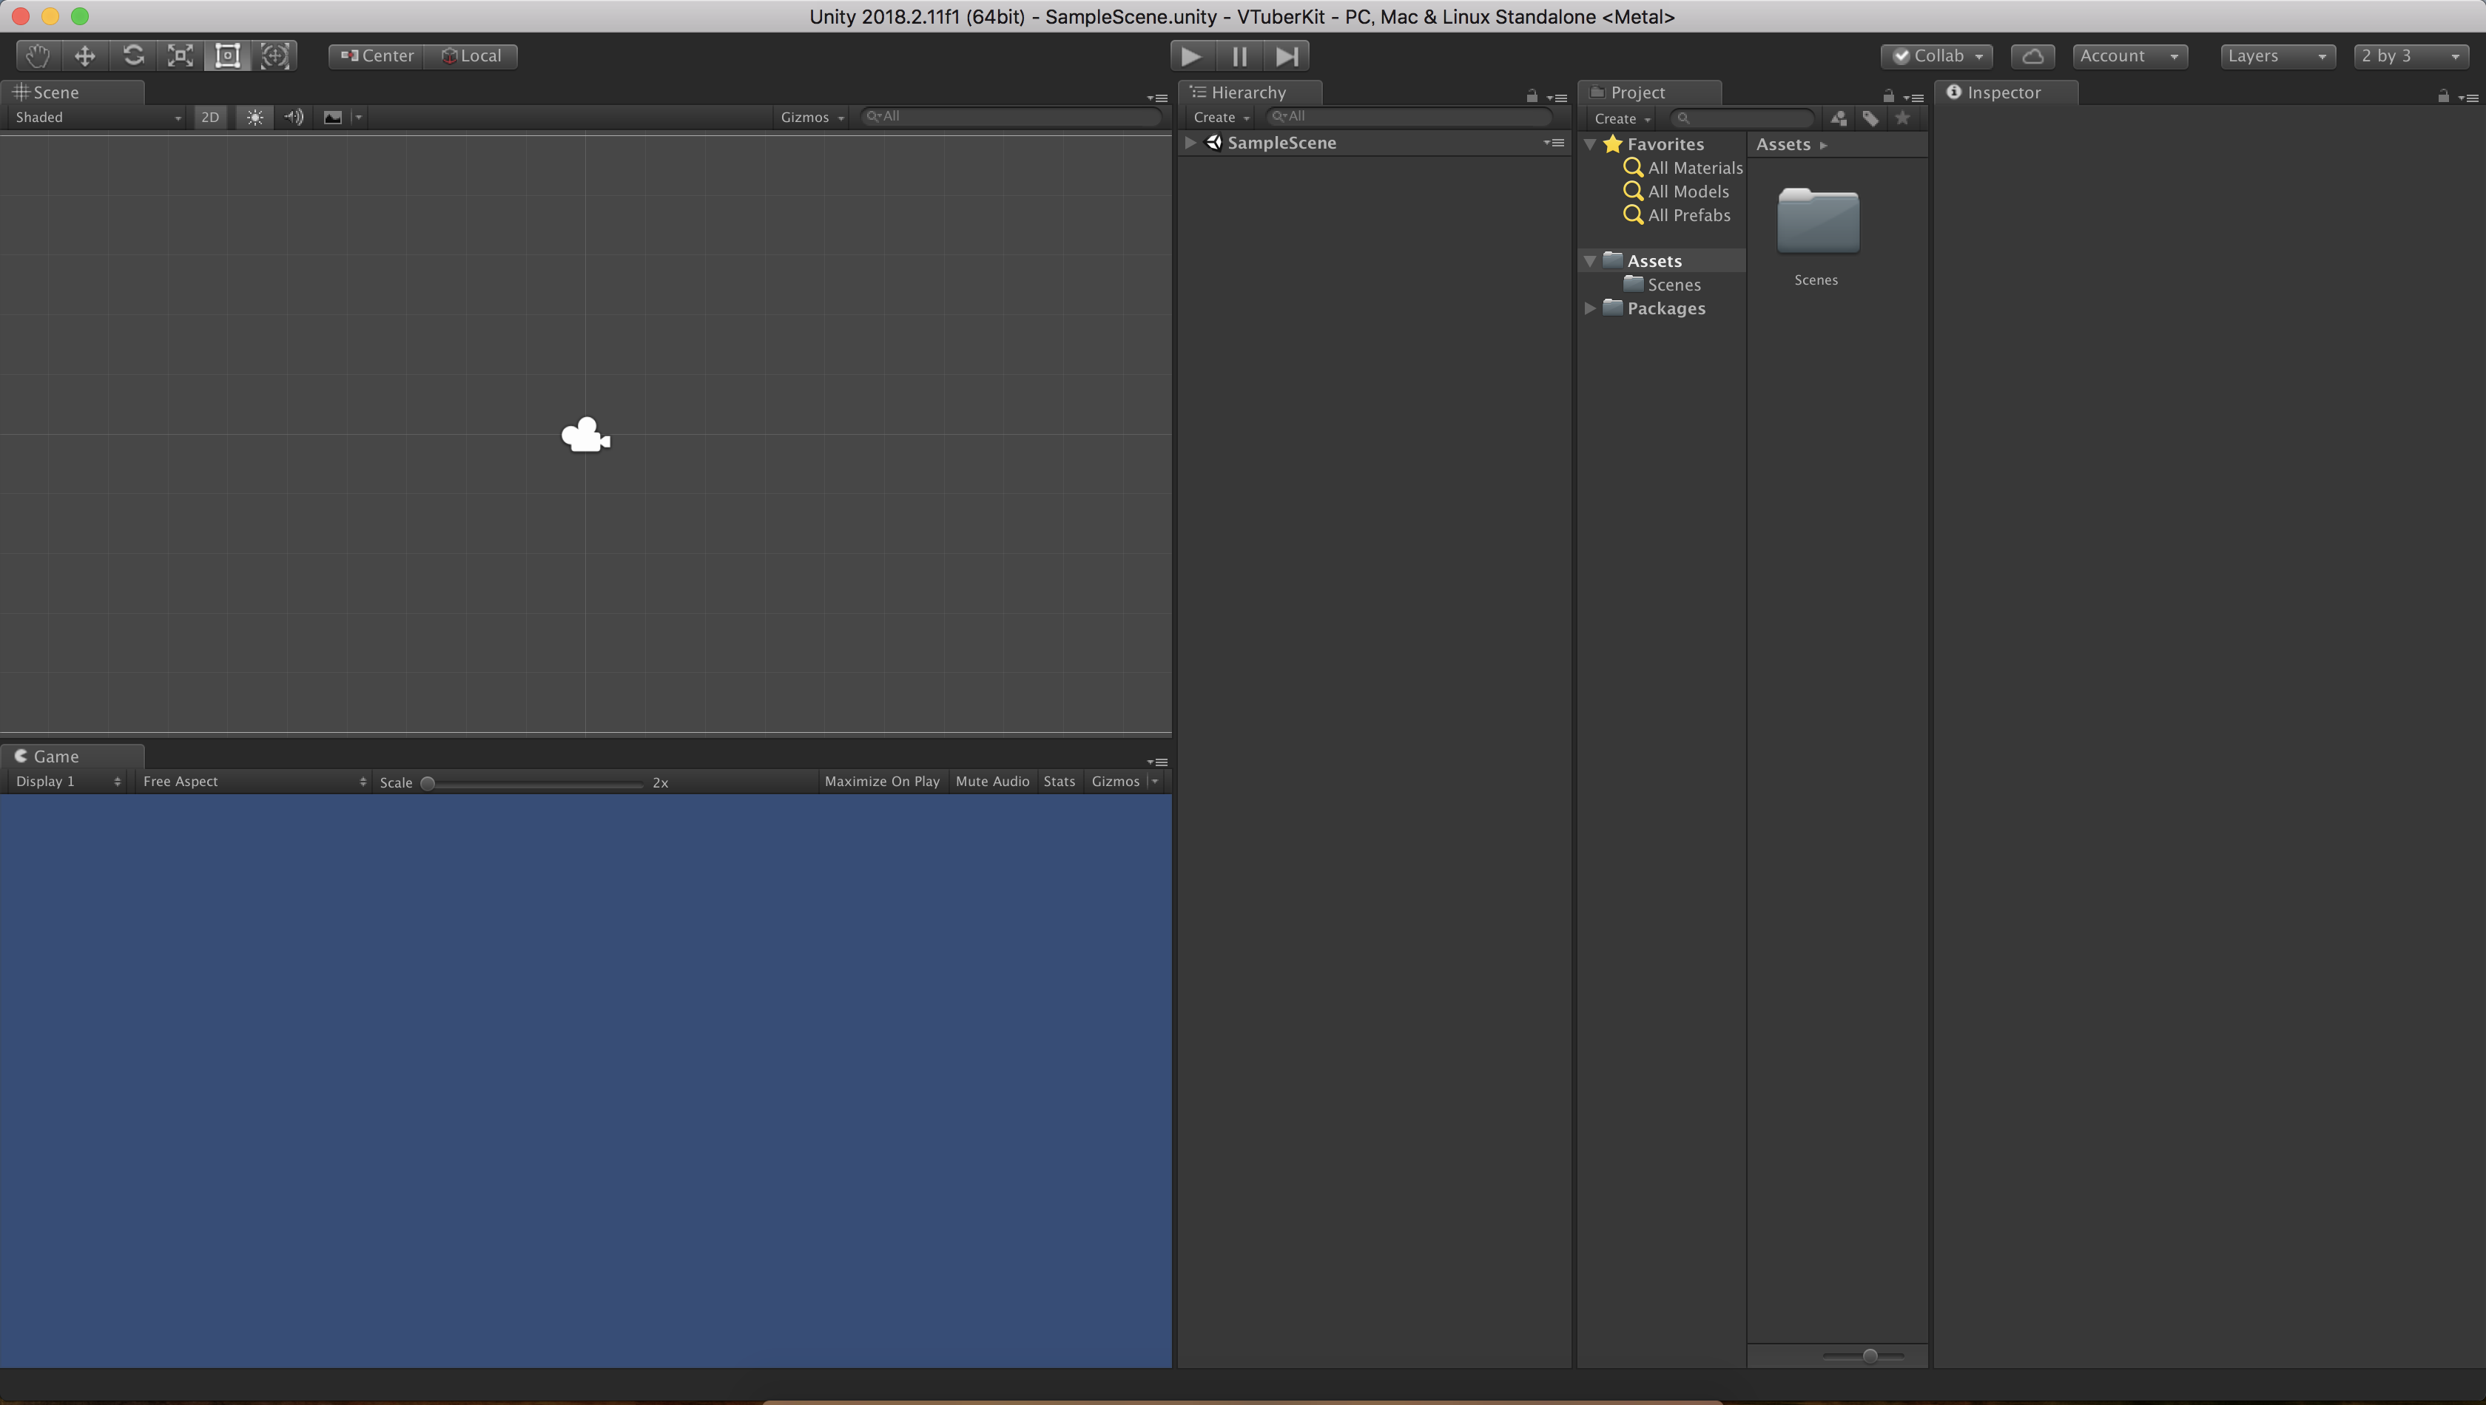Image resolution: width=2486 pixels, height=1405 pixels.
Task: Focus the Hierarchy search field
Action: coord(1410,116)
